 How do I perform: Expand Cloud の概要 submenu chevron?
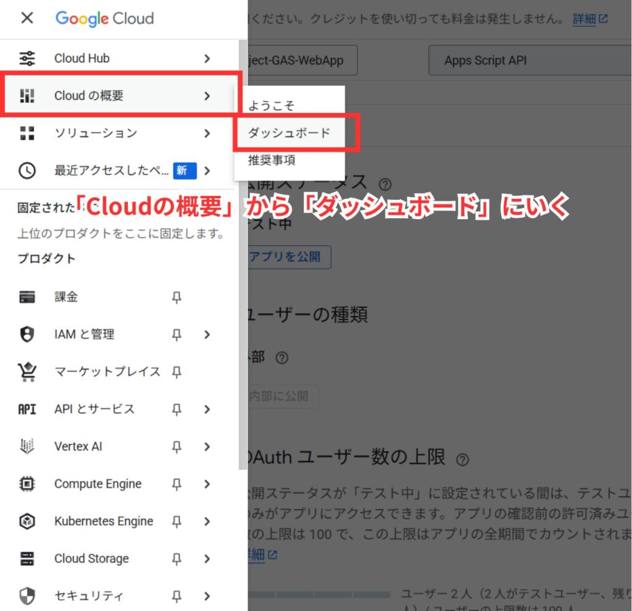[x=207, y=96]
